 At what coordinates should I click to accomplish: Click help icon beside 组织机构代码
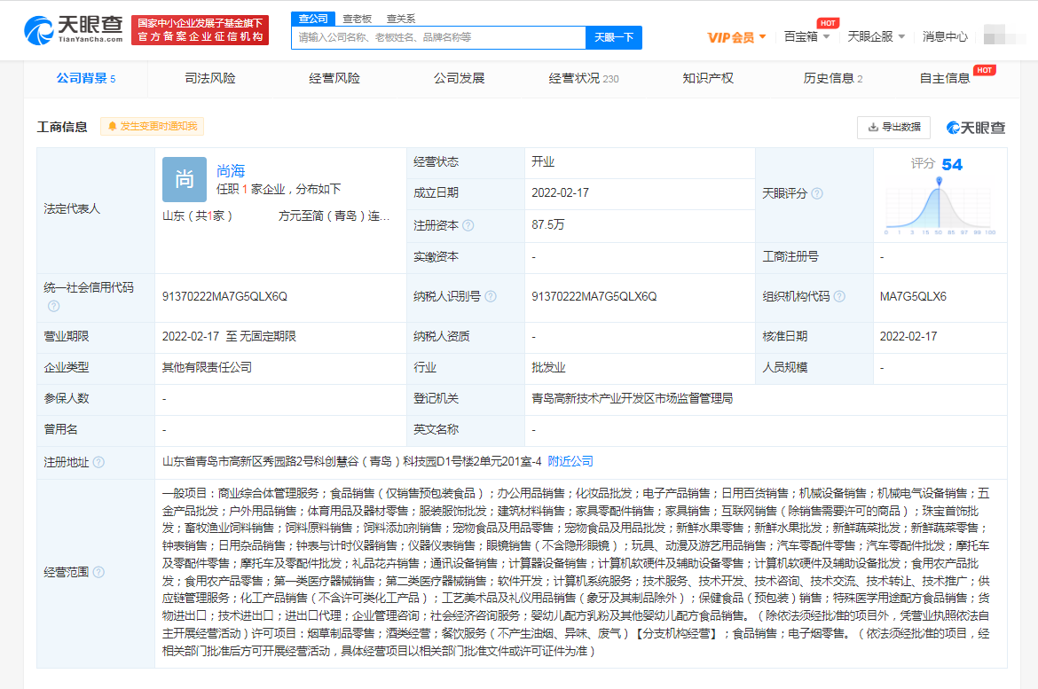[x=839, y=296]
